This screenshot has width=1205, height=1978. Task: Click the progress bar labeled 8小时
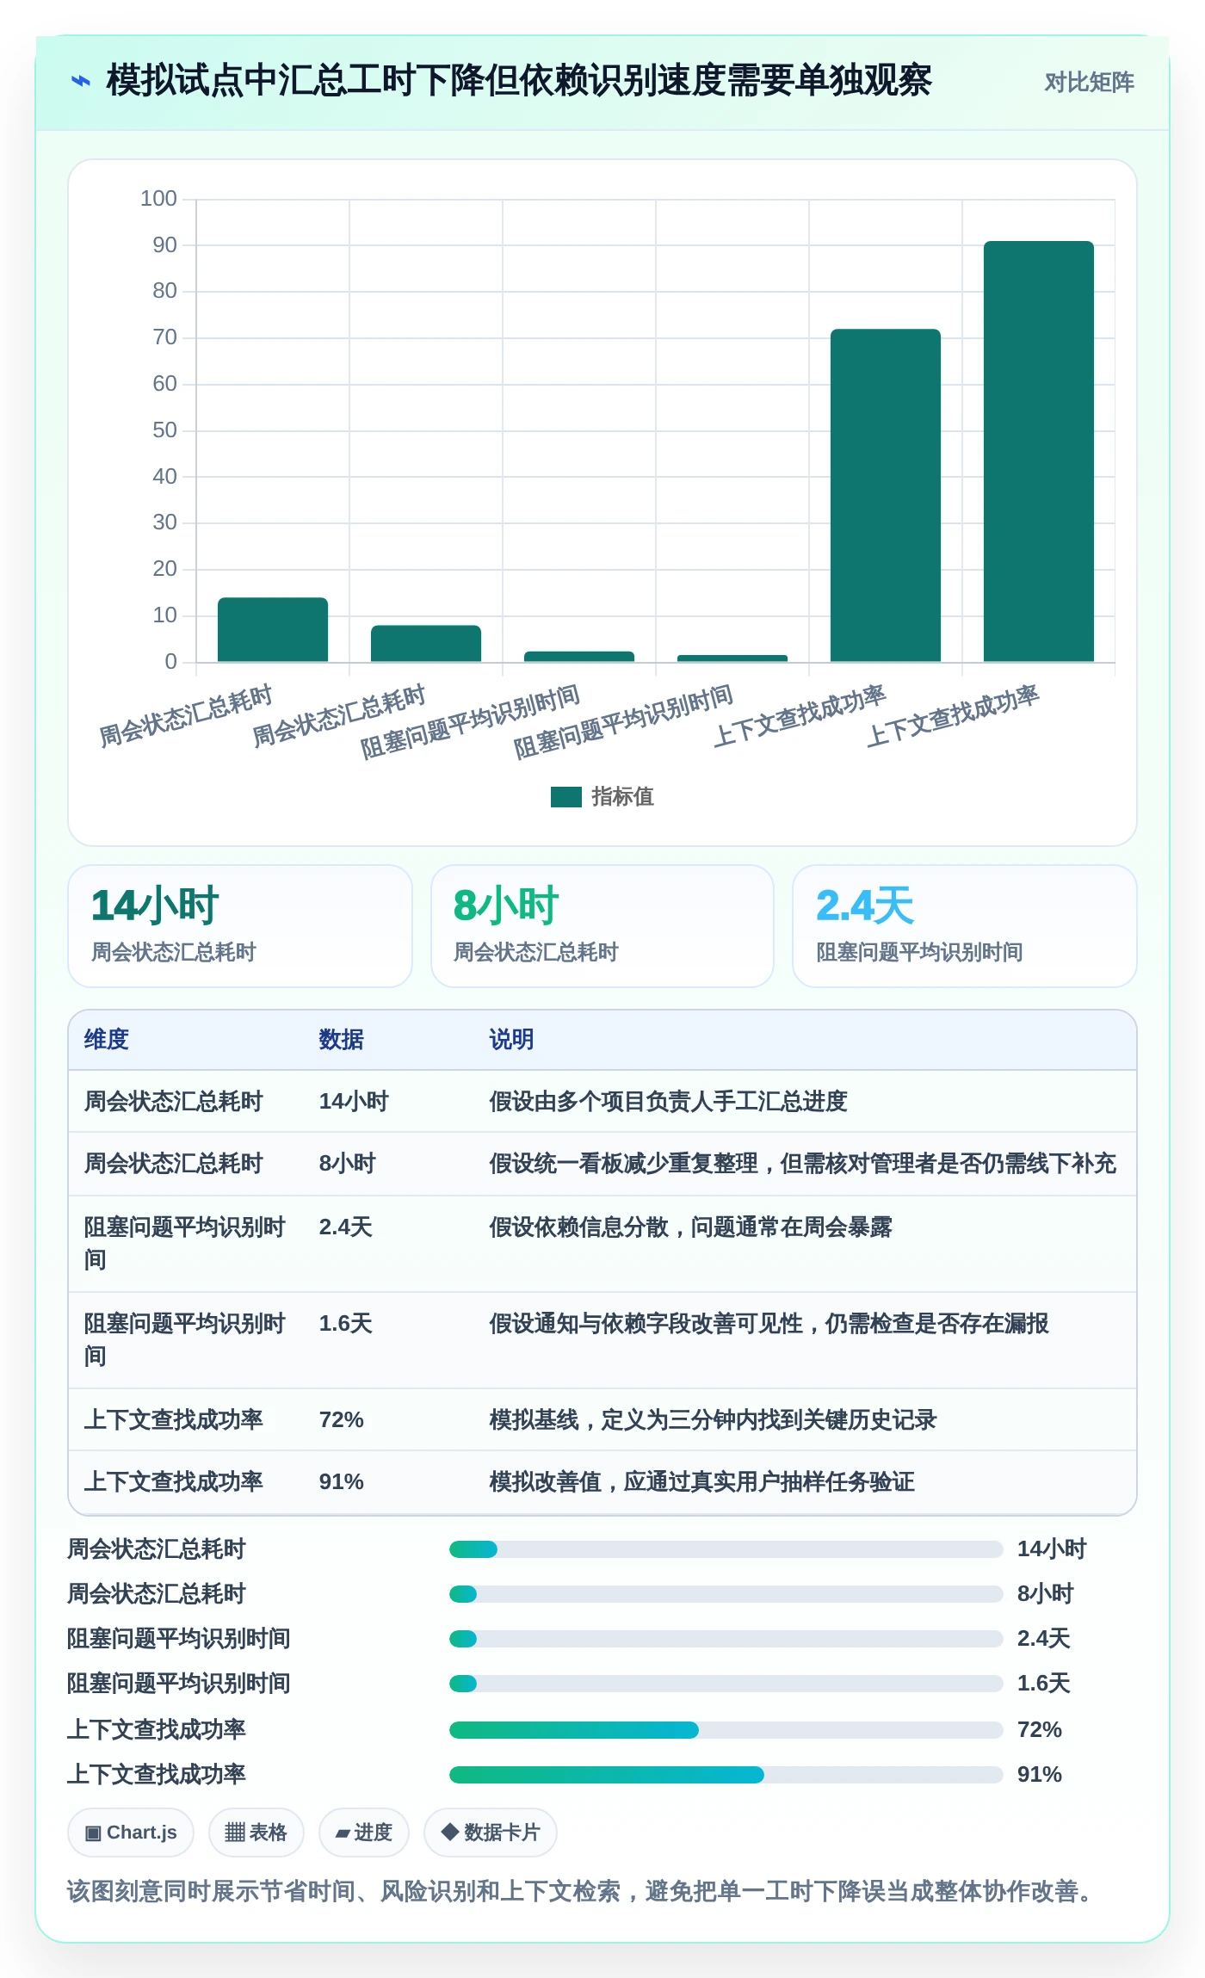[x=726, y=1594]
